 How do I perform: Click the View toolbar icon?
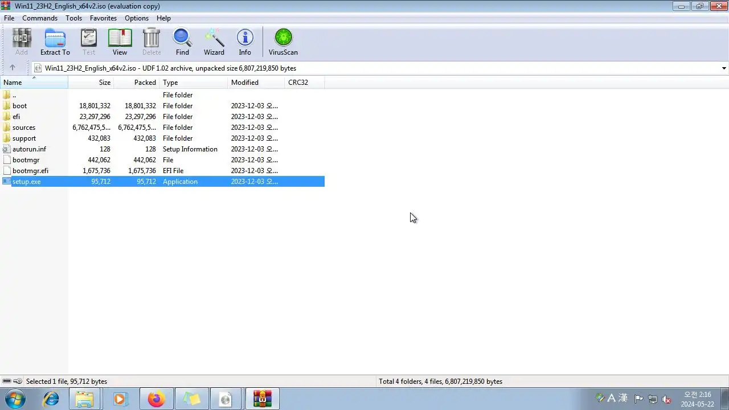click(x=120, y=42)
